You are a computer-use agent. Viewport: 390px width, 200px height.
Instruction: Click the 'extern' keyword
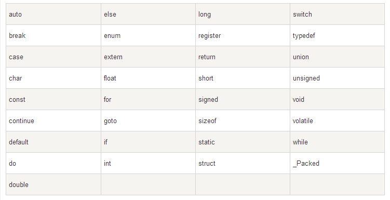[113, 57]
